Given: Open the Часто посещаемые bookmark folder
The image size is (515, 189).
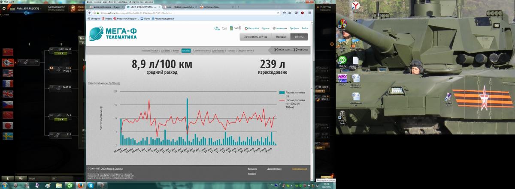Looking at the screenshot, I should coord(163,19).
